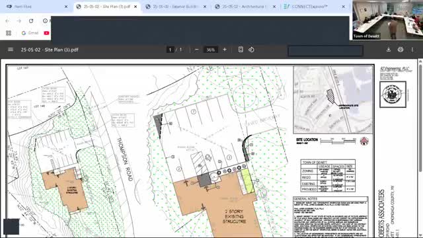Click the fit to page icon

(x=241, y=50)
